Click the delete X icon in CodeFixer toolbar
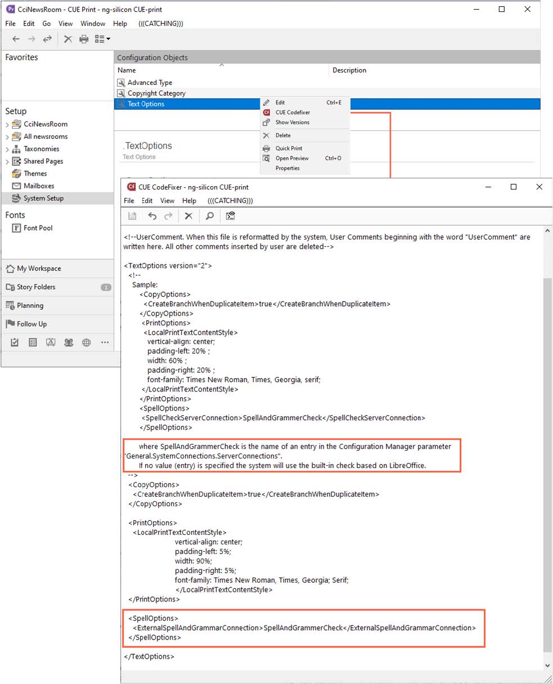Screen dimensions: 553x684 pos(188,216)
